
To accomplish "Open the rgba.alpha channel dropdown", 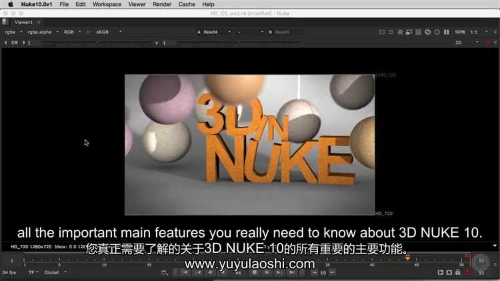I will (43, 32).
